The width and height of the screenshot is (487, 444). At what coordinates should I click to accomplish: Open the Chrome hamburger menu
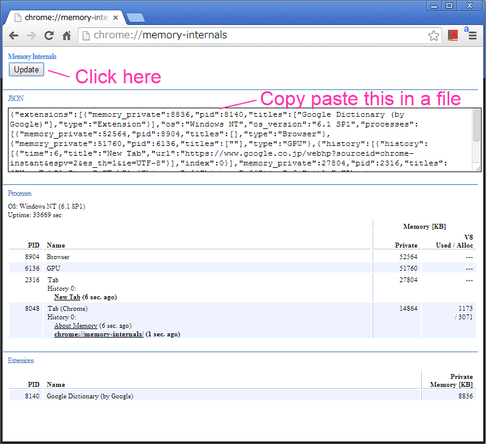472,36
